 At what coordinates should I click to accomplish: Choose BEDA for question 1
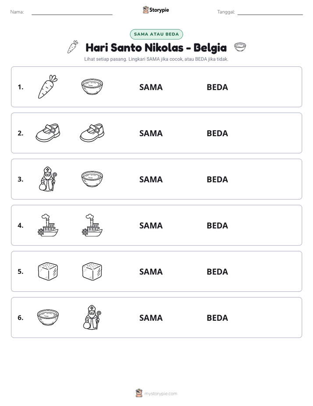point(217,87)
